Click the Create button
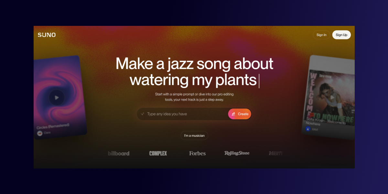The width and height of the screenshot is (388, 194). click(x=240, y=114)
